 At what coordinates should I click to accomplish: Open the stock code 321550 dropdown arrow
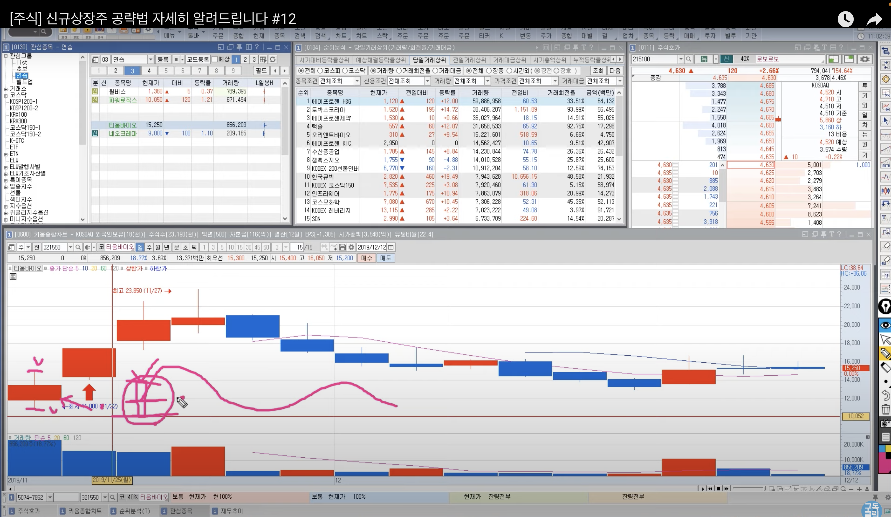tap(70, 247)
